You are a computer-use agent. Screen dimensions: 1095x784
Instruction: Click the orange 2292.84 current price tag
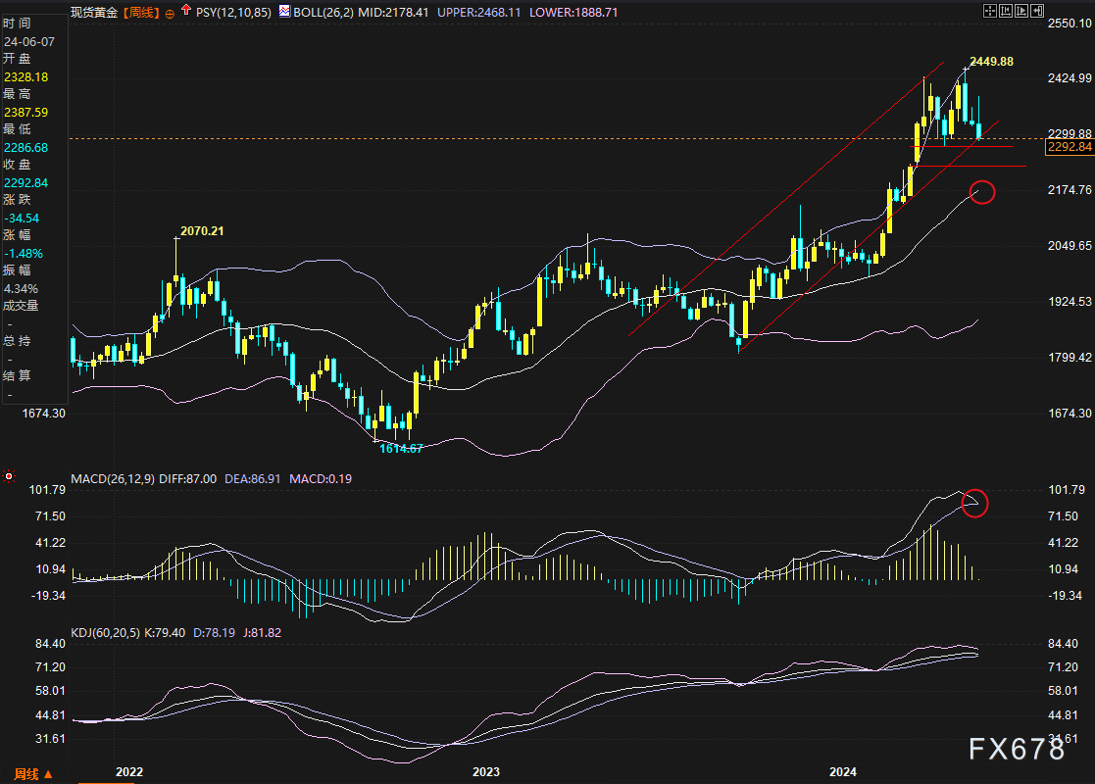[x=1069, y=147]
